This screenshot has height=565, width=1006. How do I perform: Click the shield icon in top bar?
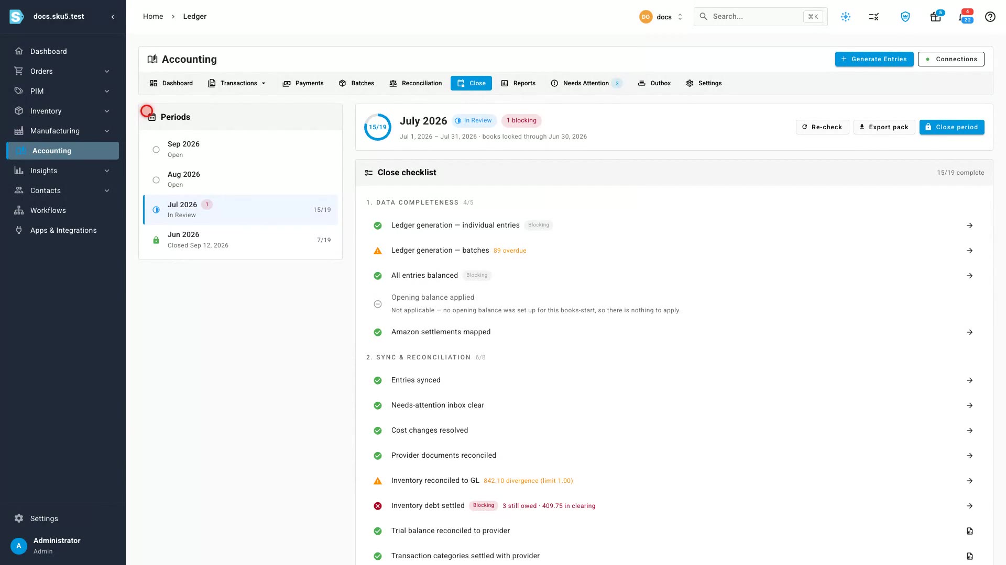(905, 17)
